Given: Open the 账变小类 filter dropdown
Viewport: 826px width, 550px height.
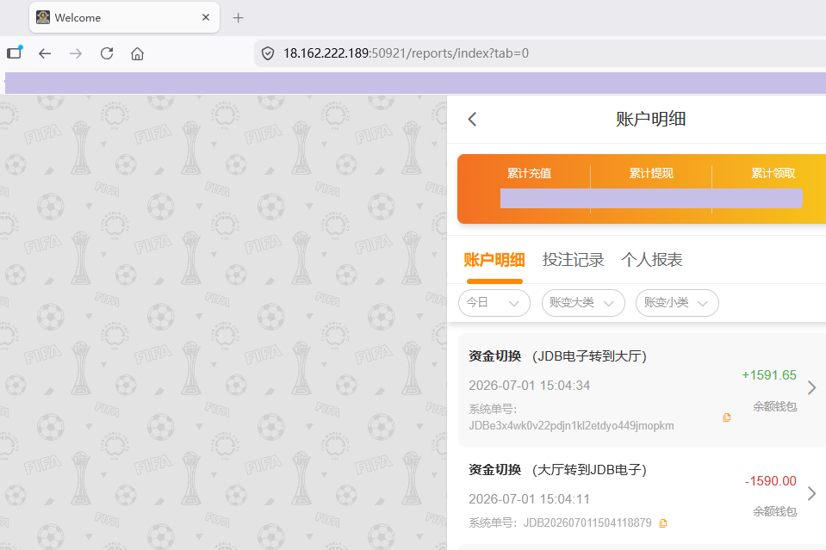Looking at the screenshot, I should [677, 303].
